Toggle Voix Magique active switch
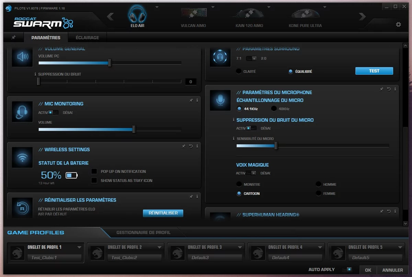Viewport: 412px width, 277px height. 251,173
